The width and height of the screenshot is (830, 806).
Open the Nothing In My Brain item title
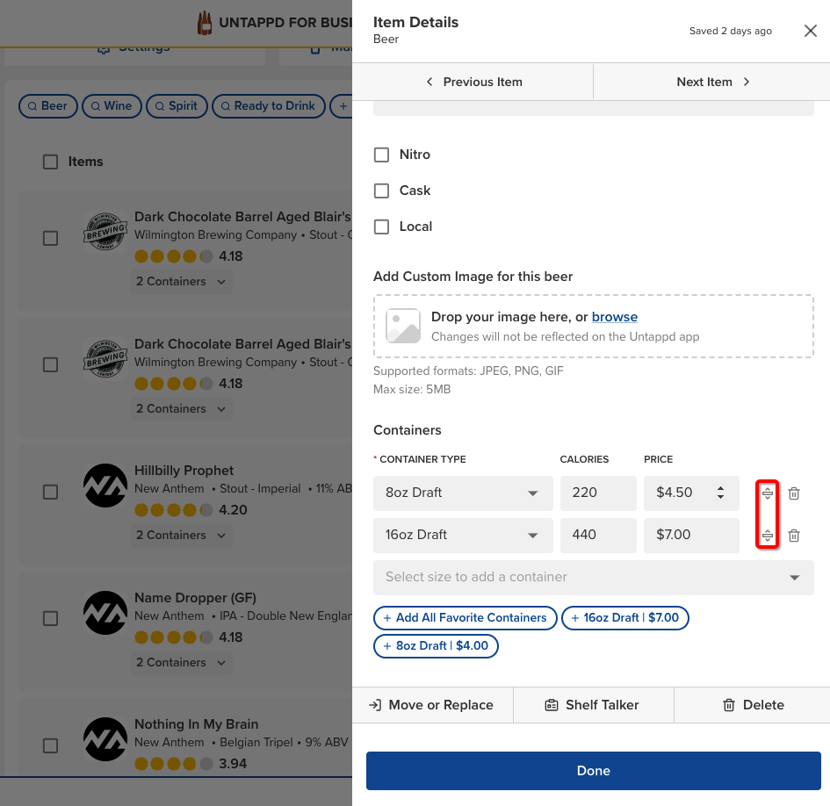pyautogui.click(x=197, y=724)
